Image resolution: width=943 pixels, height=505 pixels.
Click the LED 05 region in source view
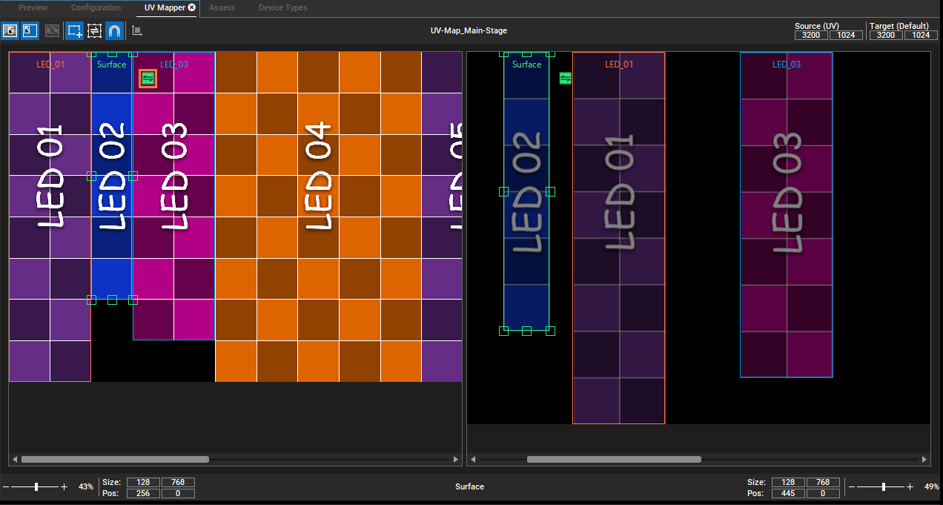(x=442, y=217)
